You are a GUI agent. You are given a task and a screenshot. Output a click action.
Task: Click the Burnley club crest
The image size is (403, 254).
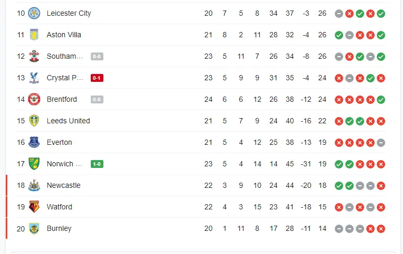[34, 228]
